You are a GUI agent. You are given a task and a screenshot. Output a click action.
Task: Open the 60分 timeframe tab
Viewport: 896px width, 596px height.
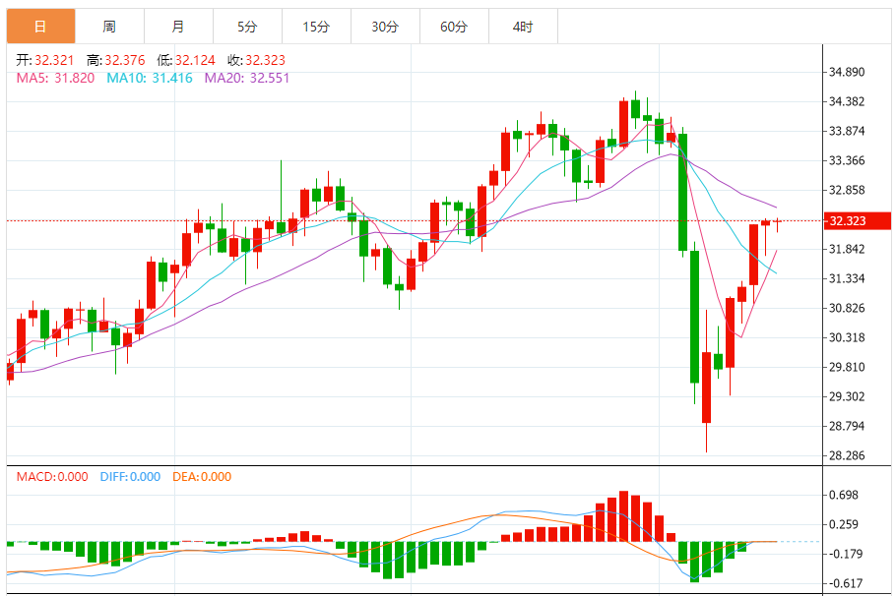(x=454, y=27)
